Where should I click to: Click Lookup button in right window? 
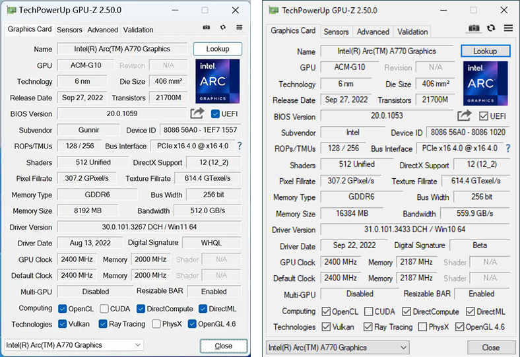pos(485,51)
